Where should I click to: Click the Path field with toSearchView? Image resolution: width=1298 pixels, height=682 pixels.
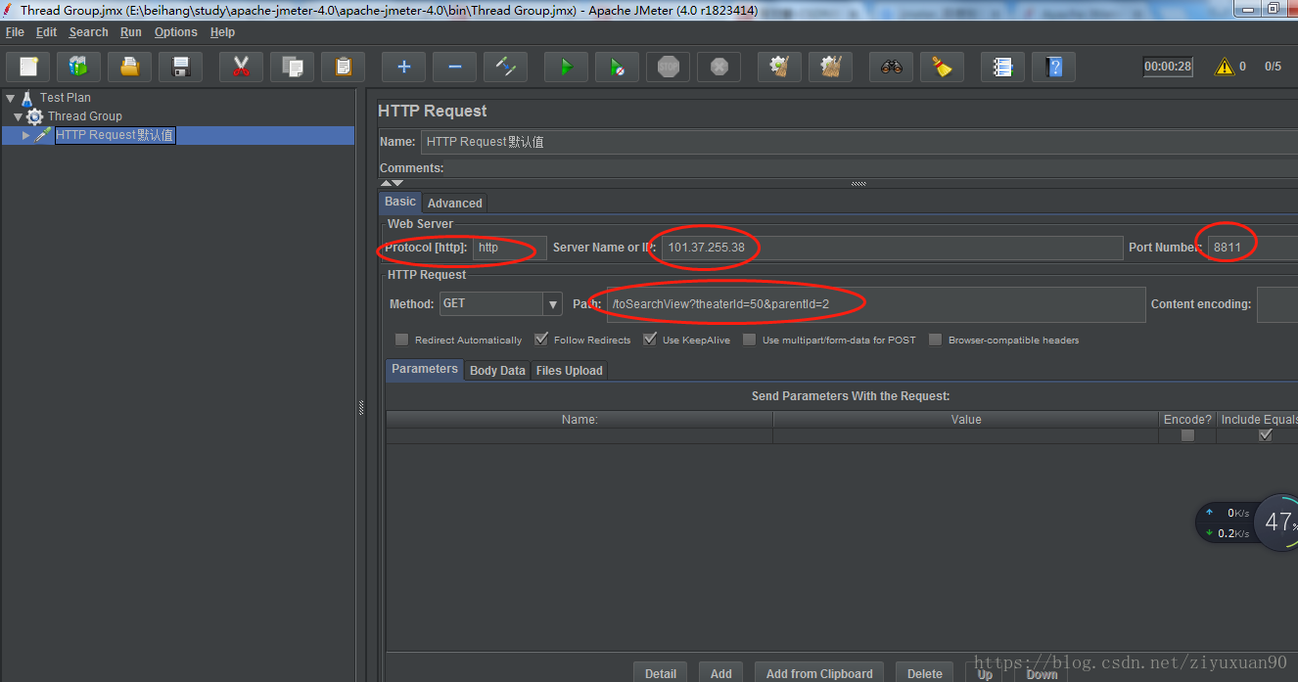click(x=875, y=304)
